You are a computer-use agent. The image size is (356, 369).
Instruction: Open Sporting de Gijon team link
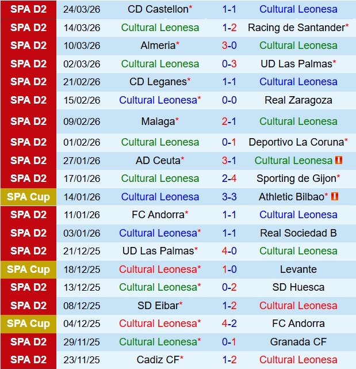296,178
